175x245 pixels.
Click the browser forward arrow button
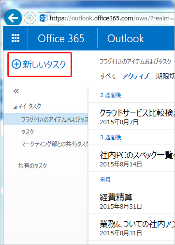[x=30, y=18]
